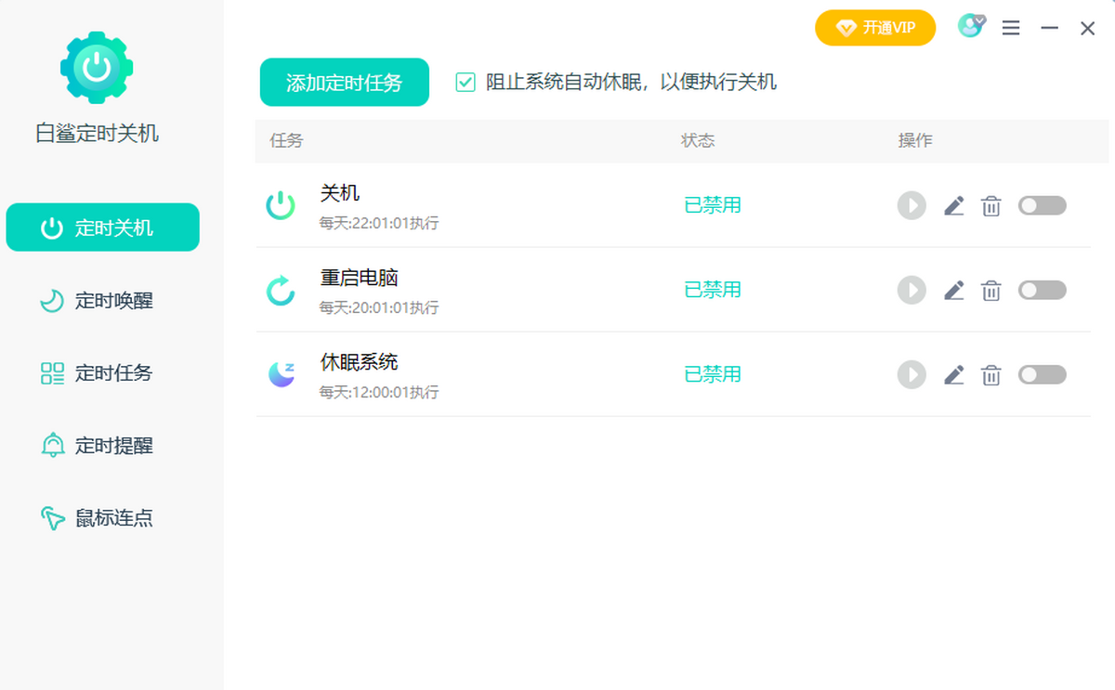The width and height of the screenshot is (1115, 690).
Task: Uncheck 阻止系统自动休眠 checkbox
Action: pyautogui.click(x=464, y=82)
